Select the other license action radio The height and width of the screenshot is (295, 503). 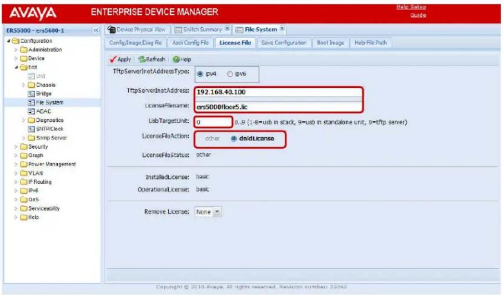tap(212, 139)
